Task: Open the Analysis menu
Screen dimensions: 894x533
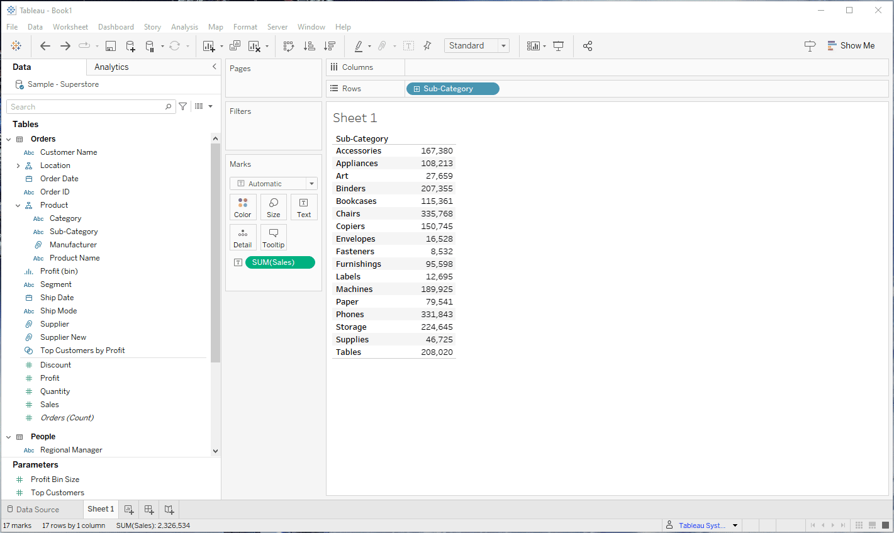Action: pyautogui.click(x=184, y=27)
